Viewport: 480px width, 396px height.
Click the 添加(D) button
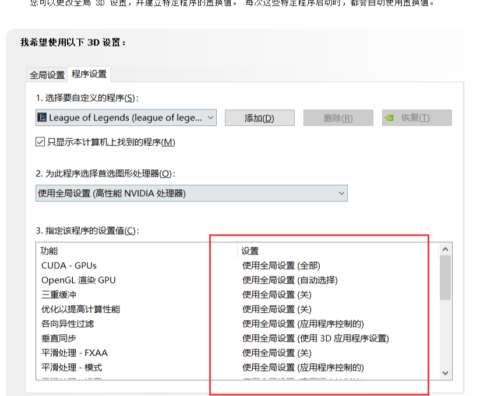tap(260, 118)
